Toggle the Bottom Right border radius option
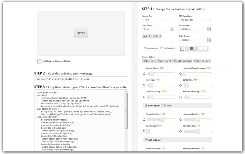 174,61
